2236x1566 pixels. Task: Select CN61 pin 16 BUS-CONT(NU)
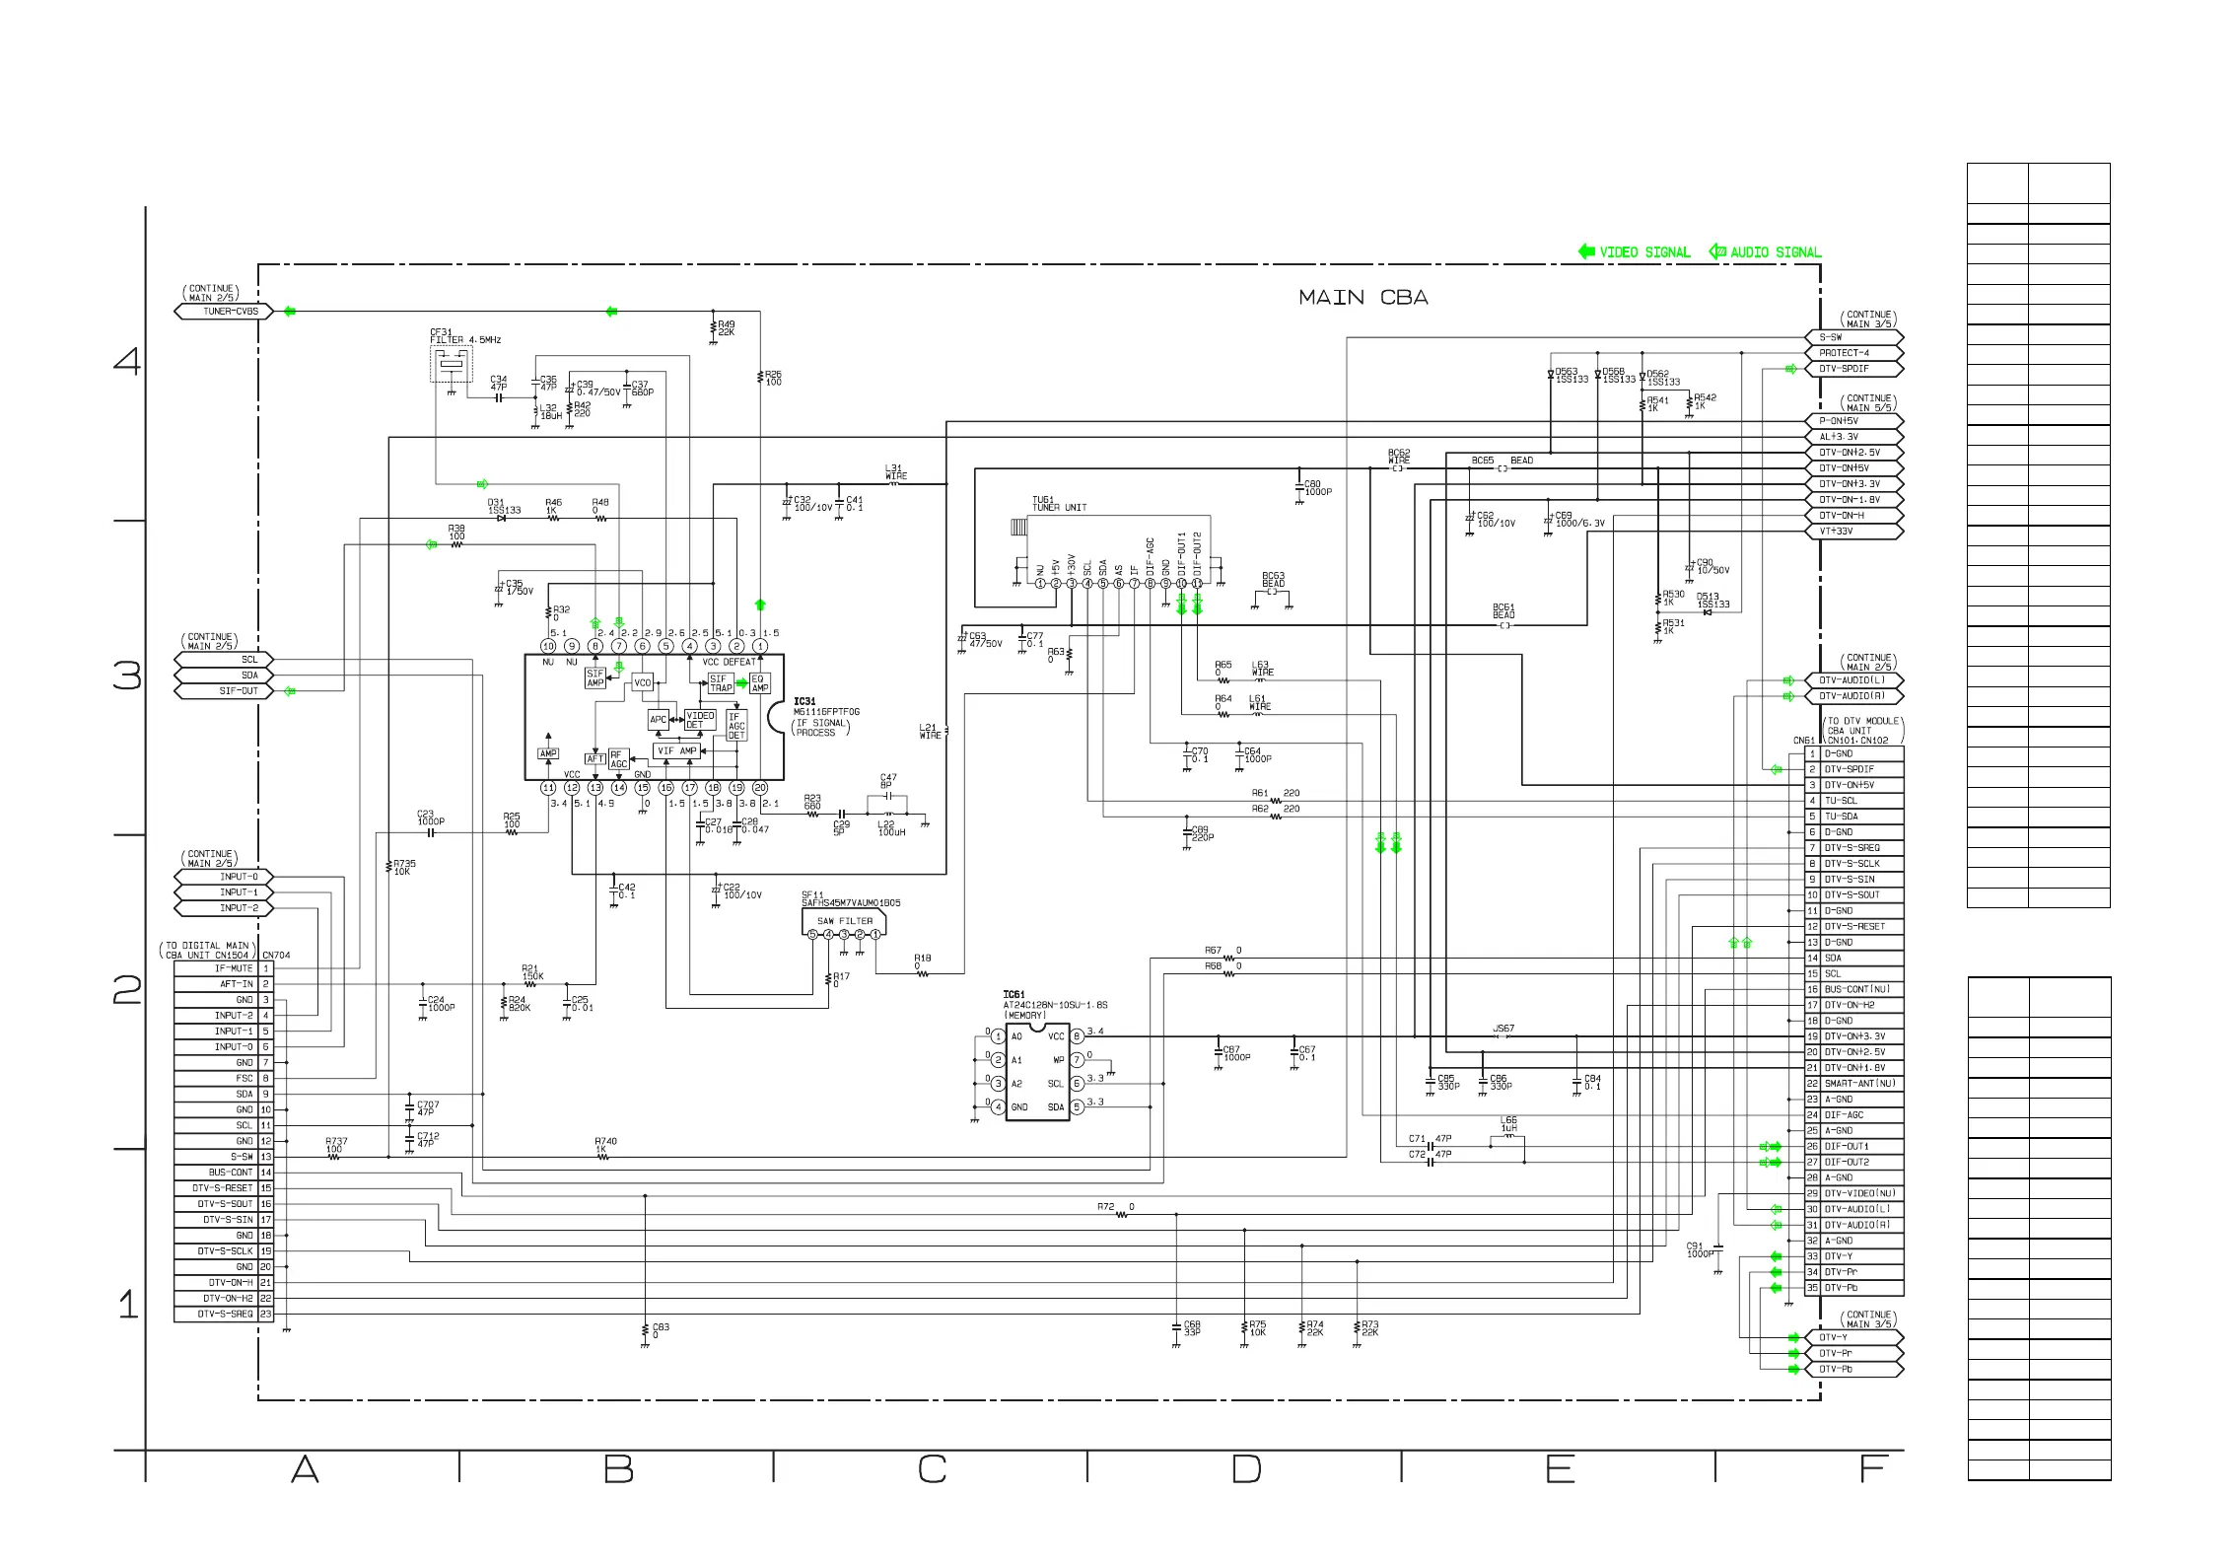(x=1854, y=989)
